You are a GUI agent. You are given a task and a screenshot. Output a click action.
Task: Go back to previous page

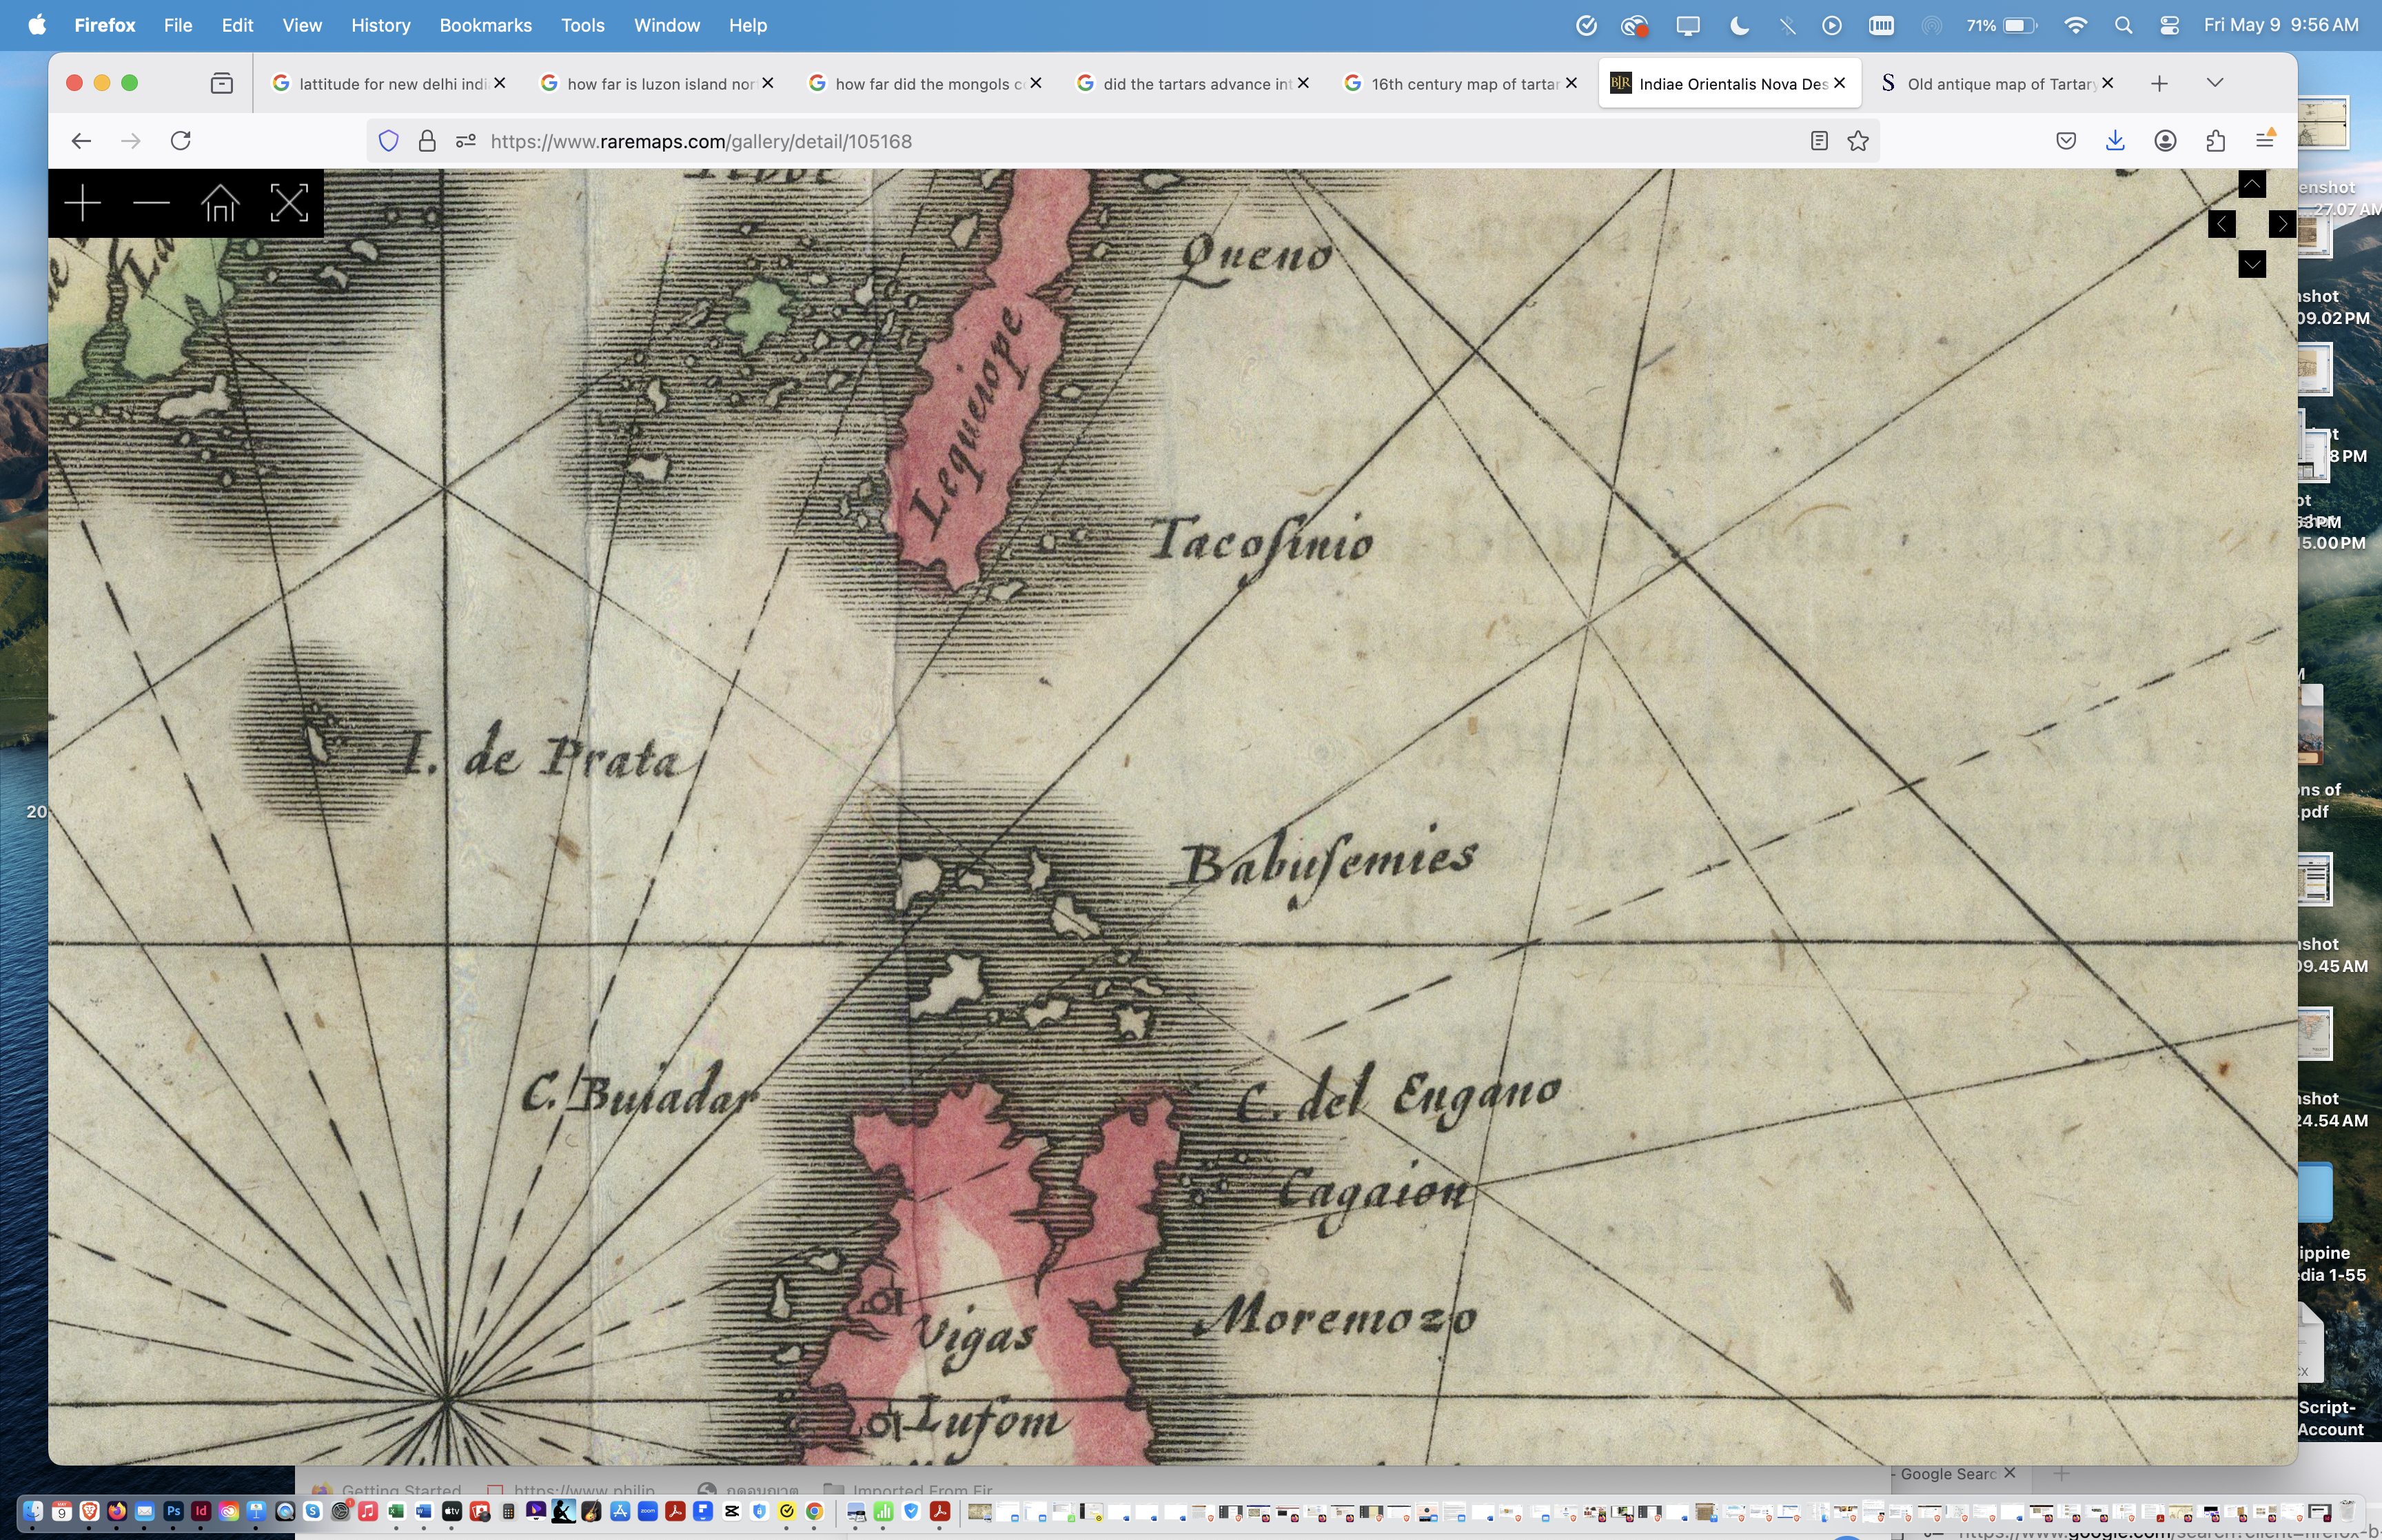pyautogui.click(x=82, y=141)
